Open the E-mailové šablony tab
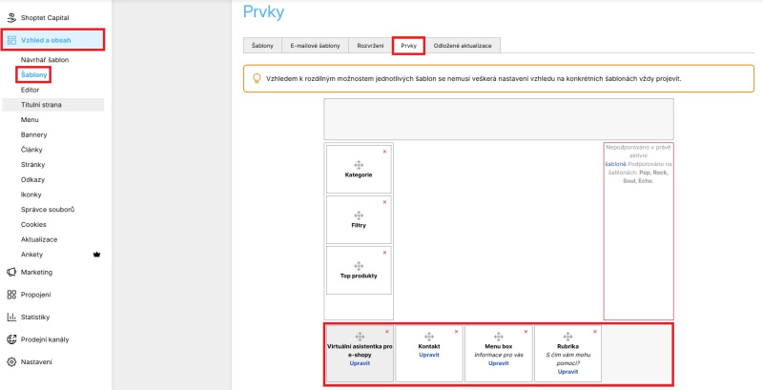The width and height of the screenshot is (763, 390). [x=316, y=45]
